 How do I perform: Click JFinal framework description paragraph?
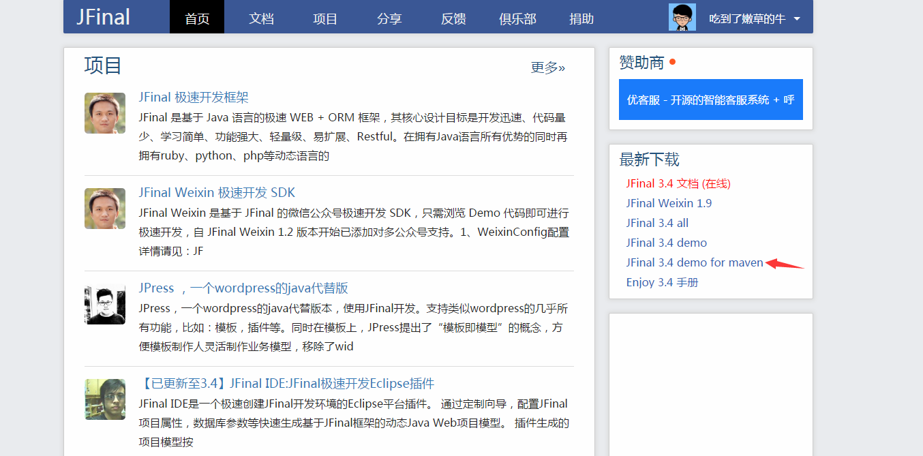pyautogui.click(x=353, y=136)
